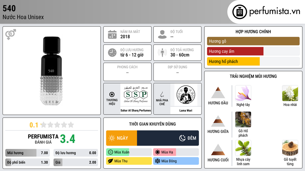Click the Mùa Hạ season bar
The height and width of the screenshot is (171, 305).
point(176,152)
